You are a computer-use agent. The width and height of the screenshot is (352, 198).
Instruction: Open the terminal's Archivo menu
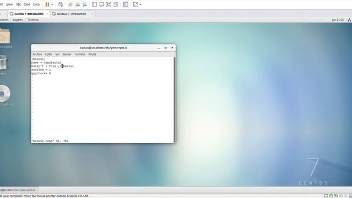[37, 54]
